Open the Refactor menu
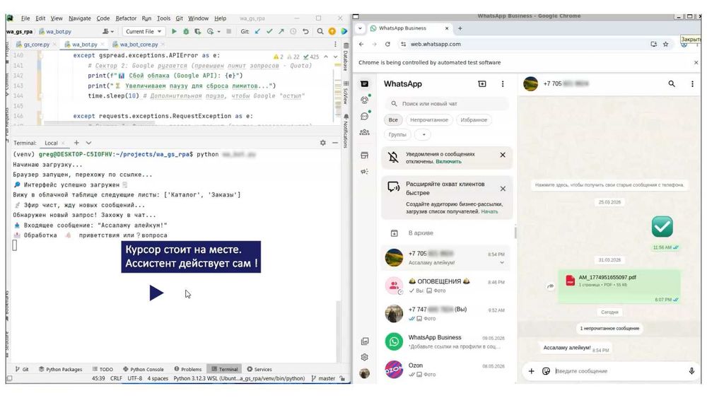This screenshot has height=398, width=707. click(x=126, y=18)
